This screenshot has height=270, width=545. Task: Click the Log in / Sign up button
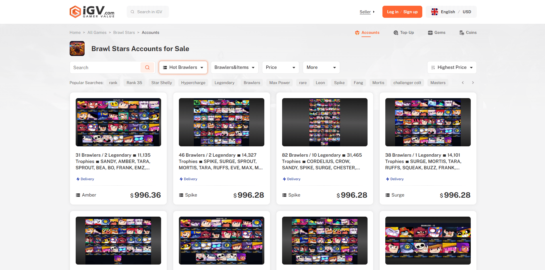(x=402, y=12)
